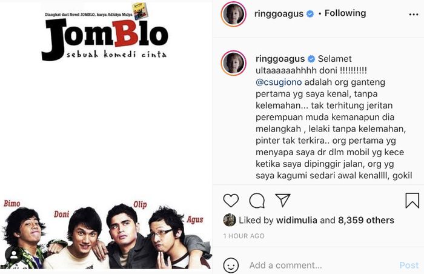Like the post with the heart icon
The height and width of the screenshot is (274, 424).
tap(231, 201)
